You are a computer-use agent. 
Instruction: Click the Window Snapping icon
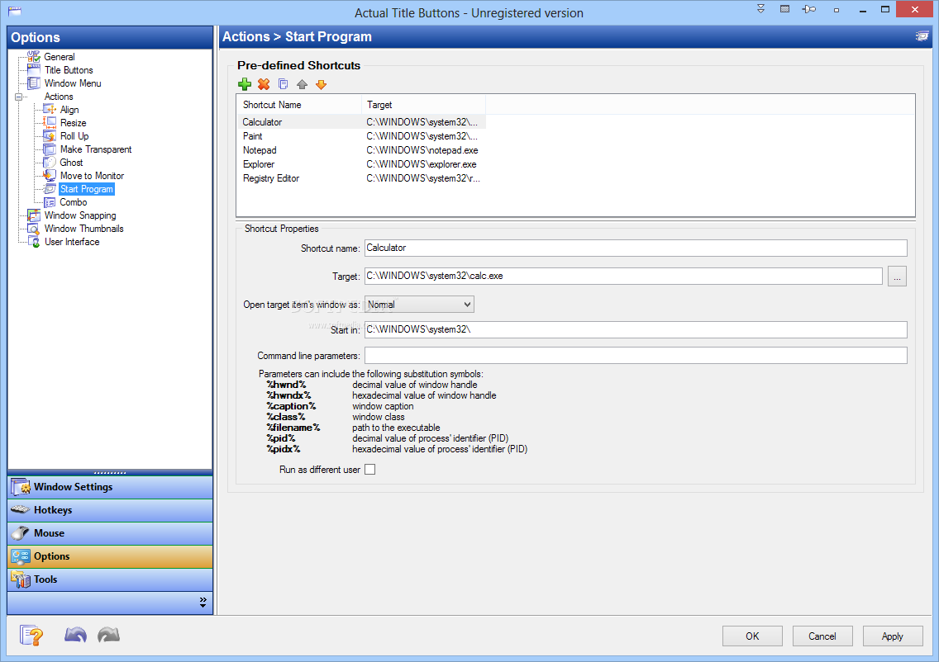[34, 215]
